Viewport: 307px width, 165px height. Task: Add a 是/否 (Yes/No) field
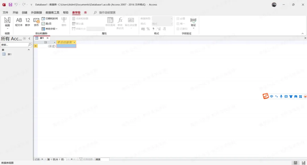click(46, 24)
